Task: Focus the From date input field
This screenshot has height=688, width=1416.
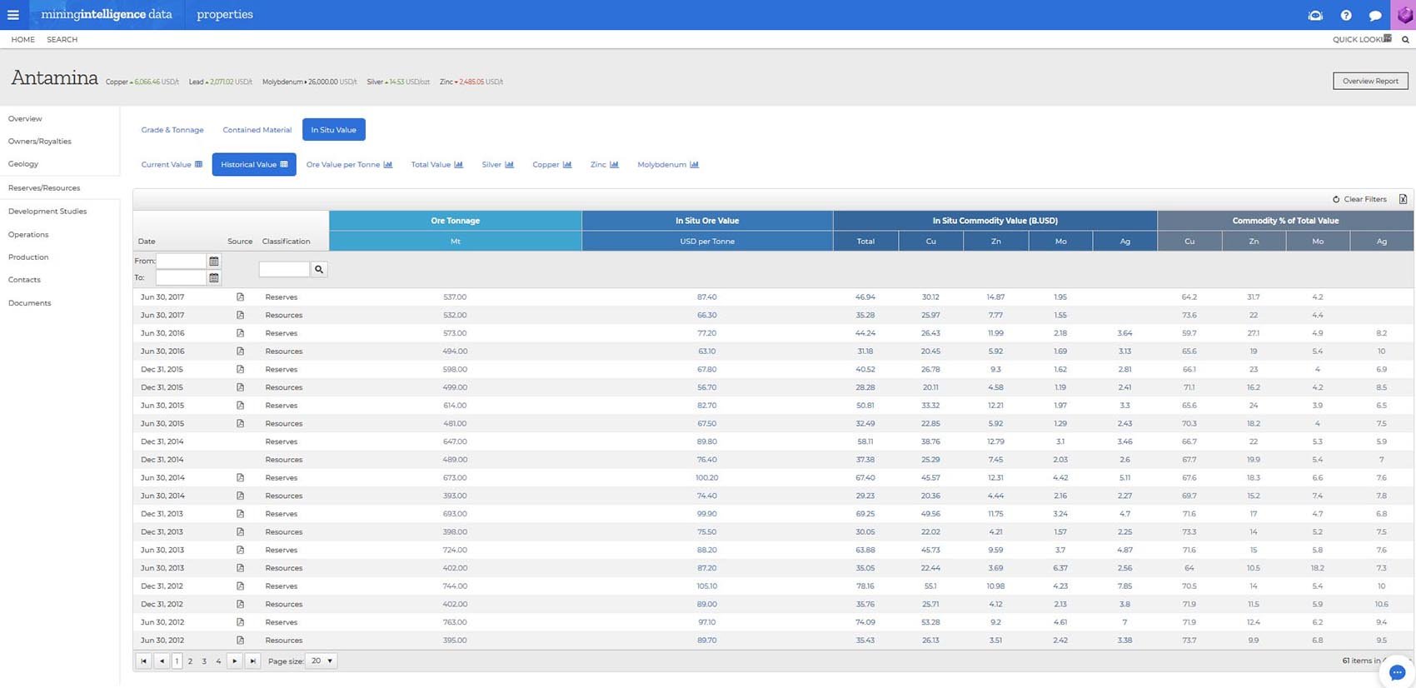Action: (x=181, y=261)
